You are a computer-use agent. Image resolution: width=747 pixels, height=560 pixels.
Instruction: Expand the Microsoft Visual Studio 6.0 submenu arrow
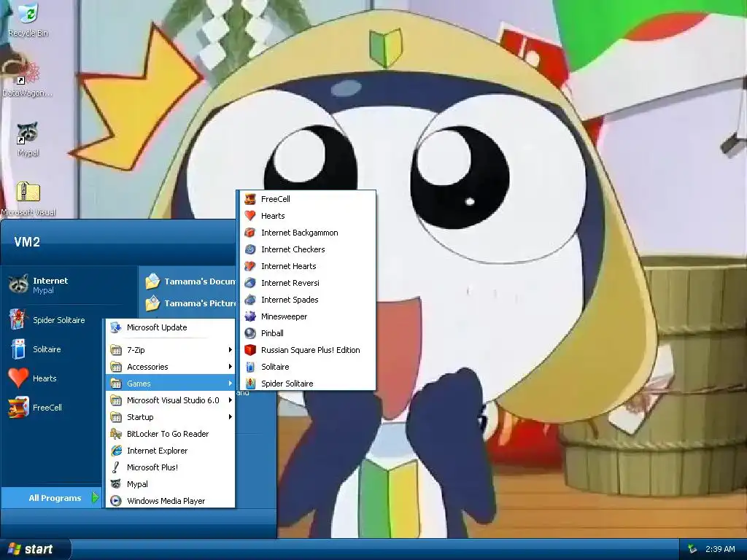pyautogui.click(x=230, y=400)
